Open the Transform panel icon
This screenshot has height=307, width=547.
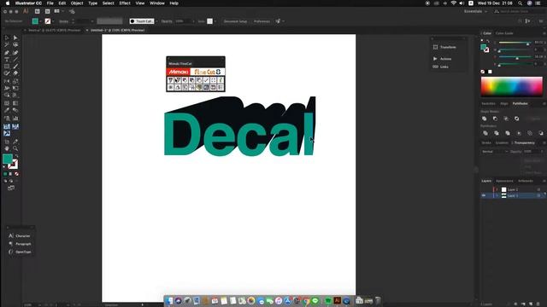[435, 47]
